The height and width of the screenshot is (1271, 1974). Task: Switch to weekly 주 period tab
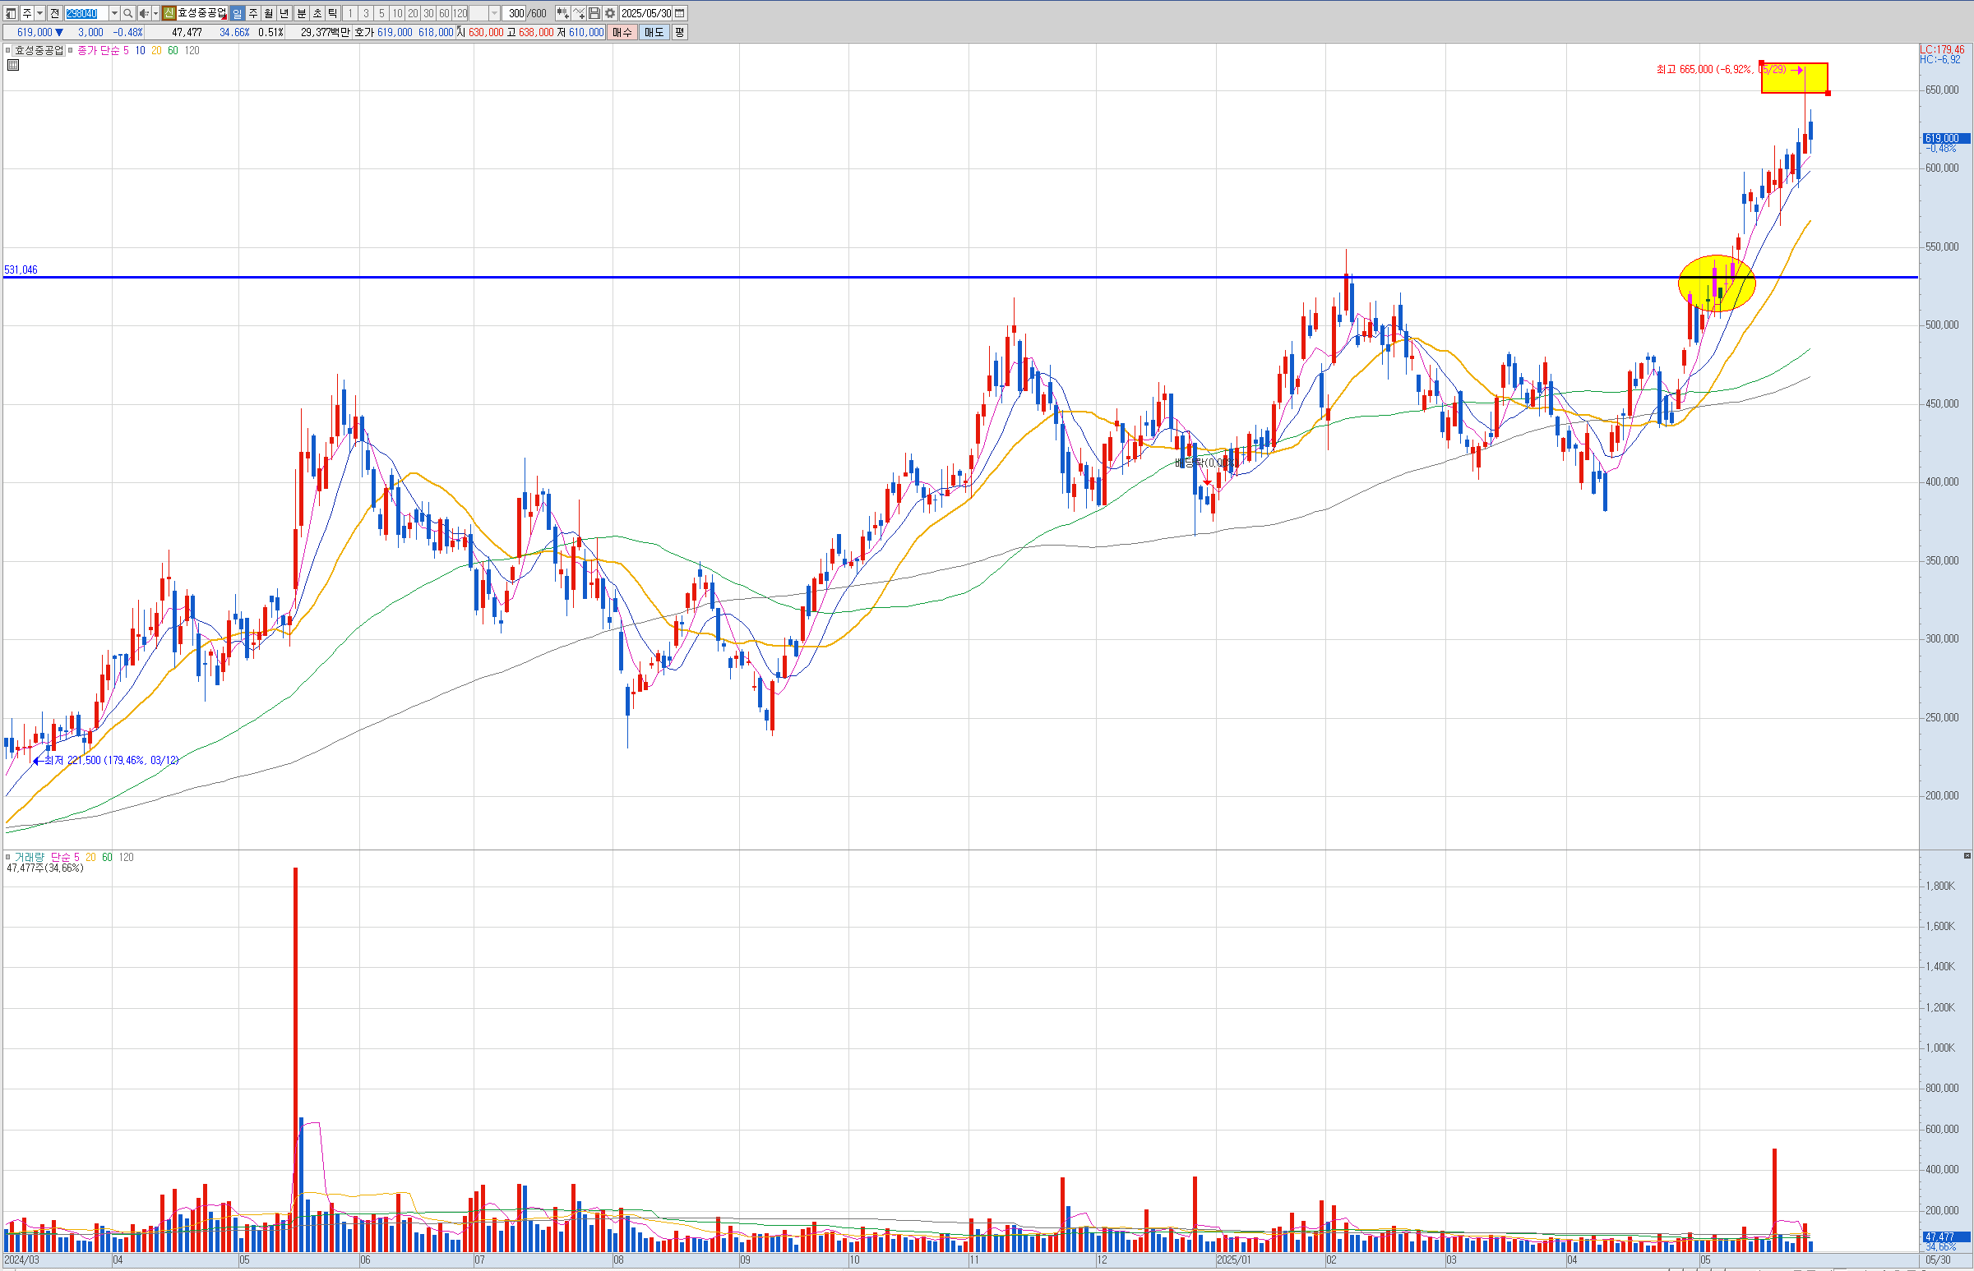click(252, 13)
